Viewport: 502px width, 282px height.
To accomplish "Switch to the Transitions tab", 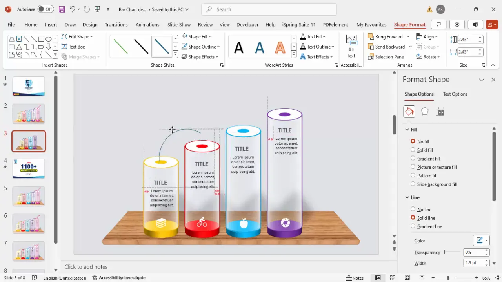I will coord(116,24).
